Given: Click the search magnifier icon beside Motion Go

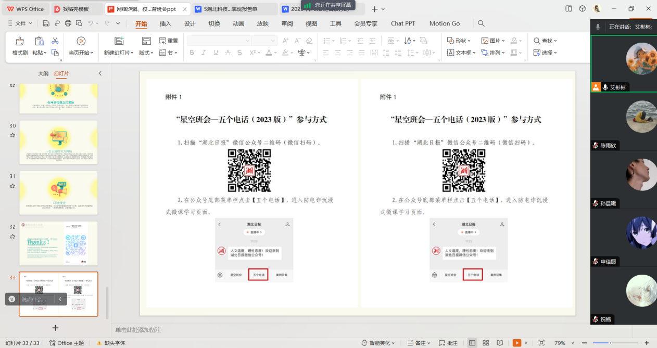Looking at the screenshot, I should (481, 23).
